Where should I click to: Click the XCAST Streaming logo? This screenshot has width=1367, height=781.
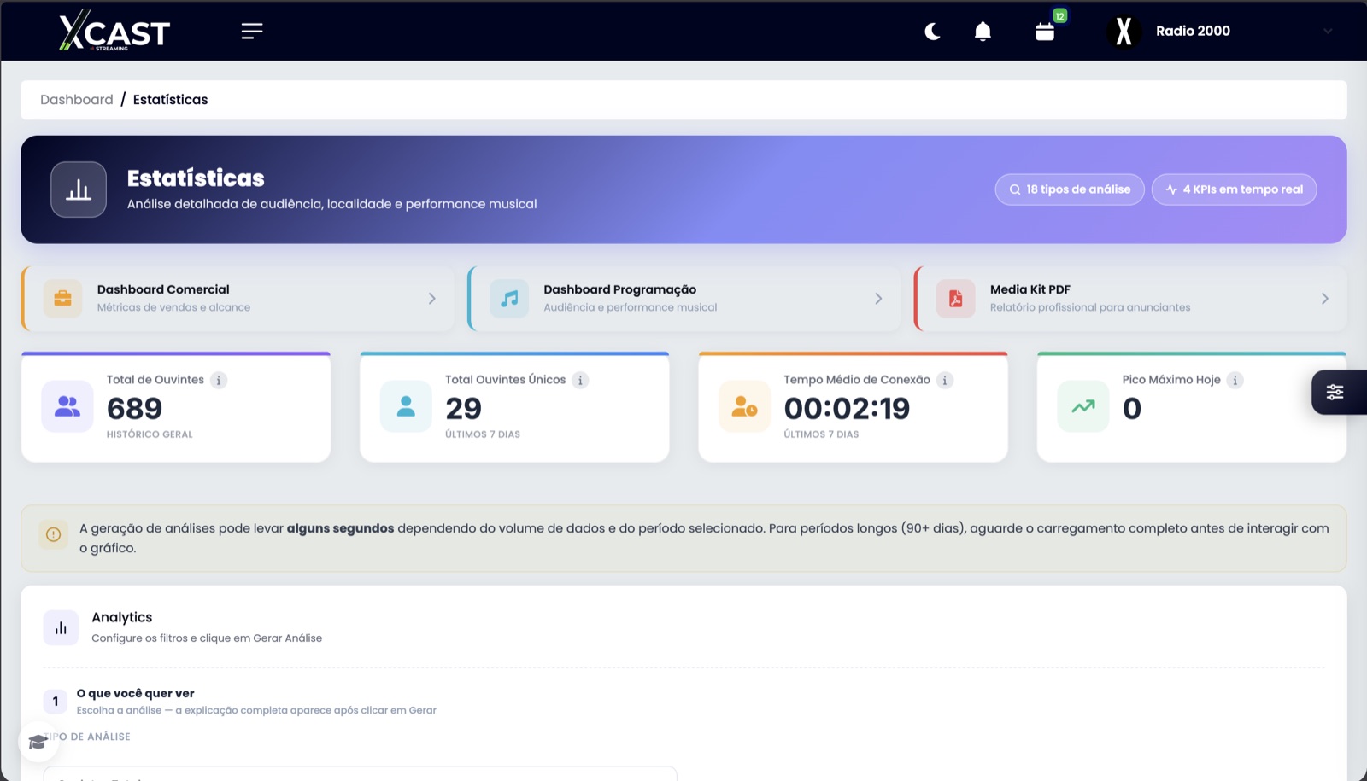tap(114, 31)
